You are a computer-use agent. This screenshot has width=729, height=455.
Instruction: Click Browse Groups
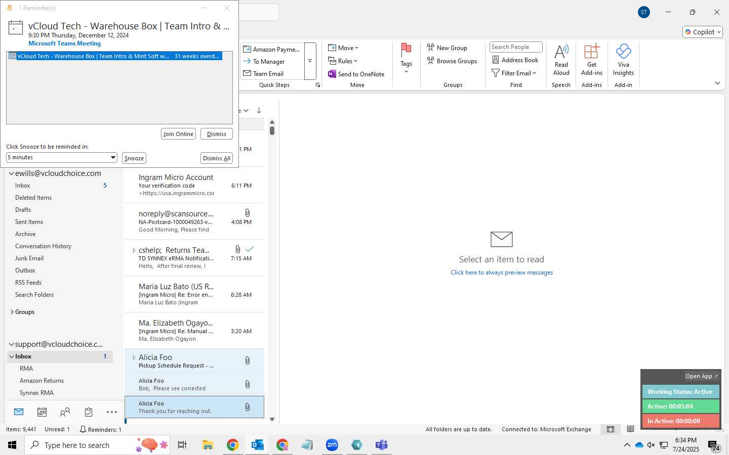click(452, 61)
